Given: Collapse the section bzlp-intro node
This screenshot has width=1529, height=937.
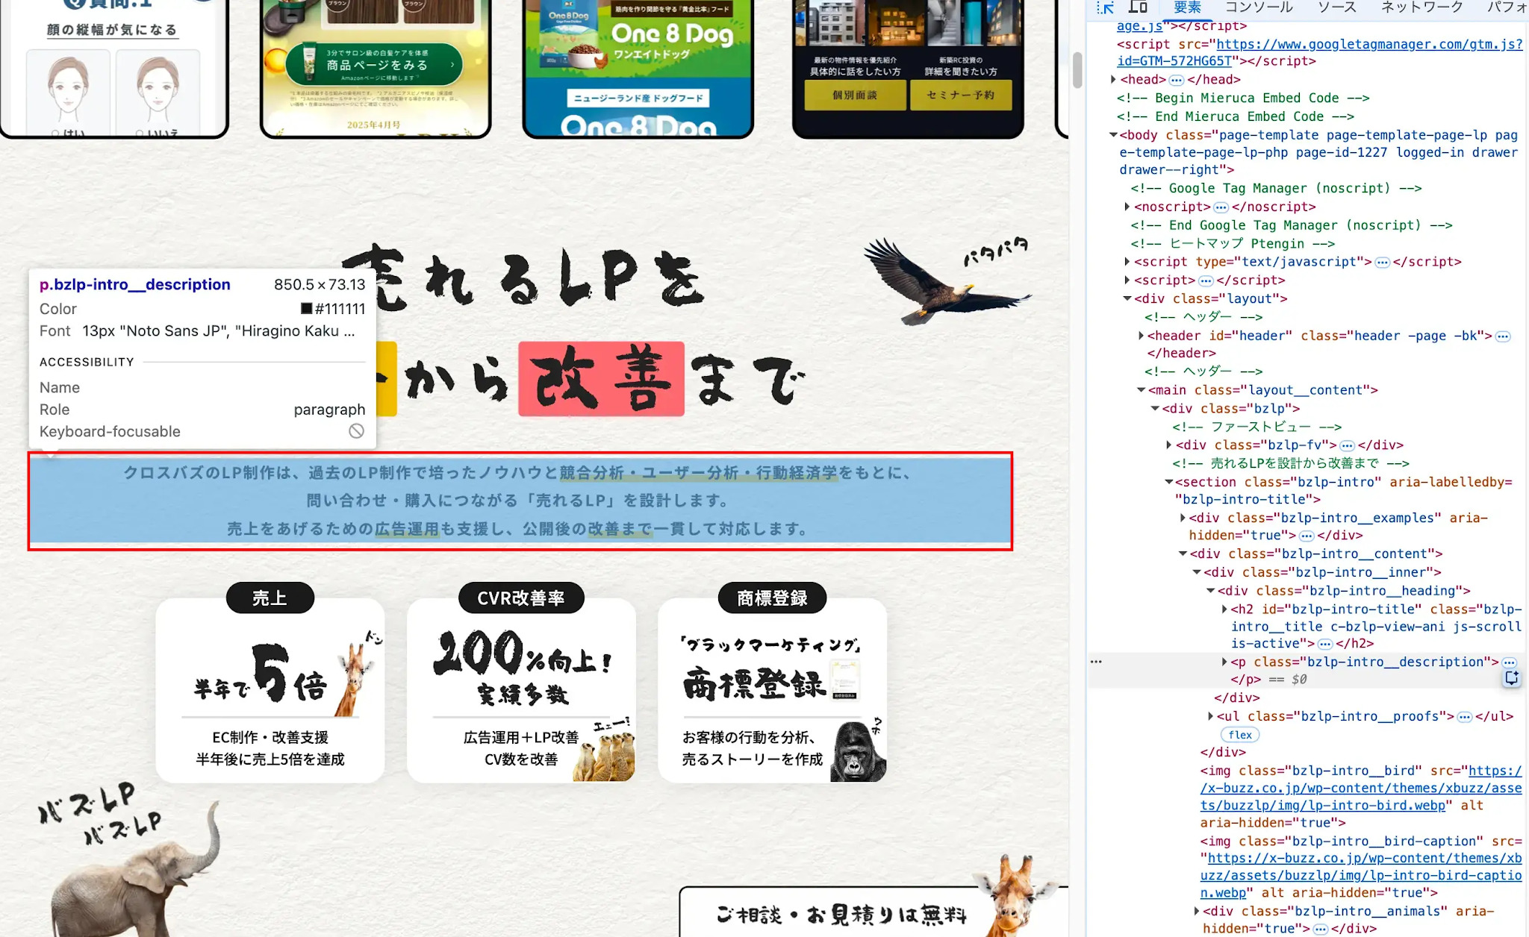Looking at the screenshot, I should coord(1169,482).
